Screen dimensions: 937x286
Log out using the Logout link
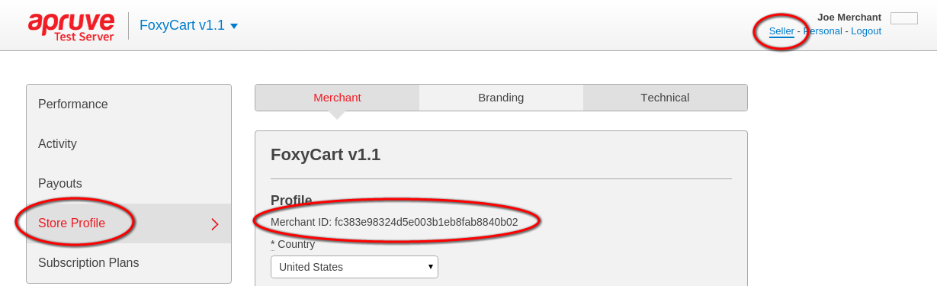click(866, 31)
